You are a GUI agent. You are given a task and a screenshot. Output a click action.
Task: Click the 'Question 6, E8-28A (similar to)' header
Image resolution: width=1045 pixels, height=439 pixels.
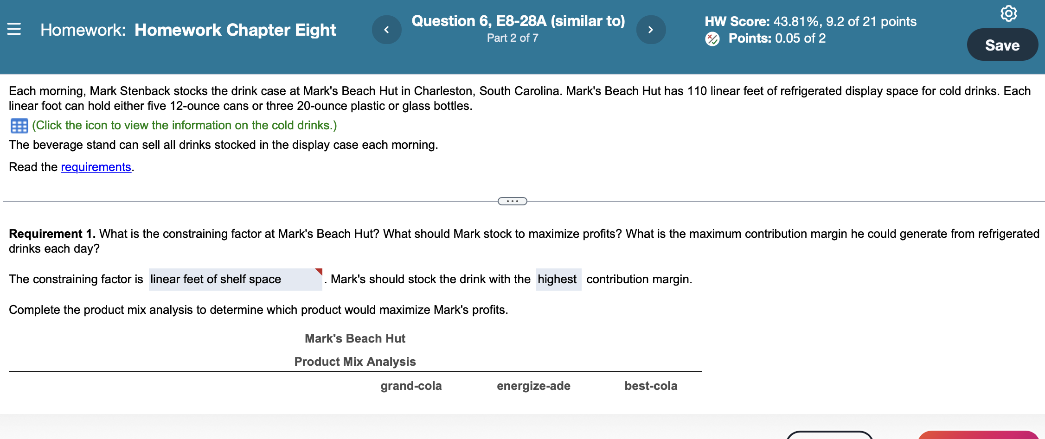pyautogui.click(x=518, y=20)
